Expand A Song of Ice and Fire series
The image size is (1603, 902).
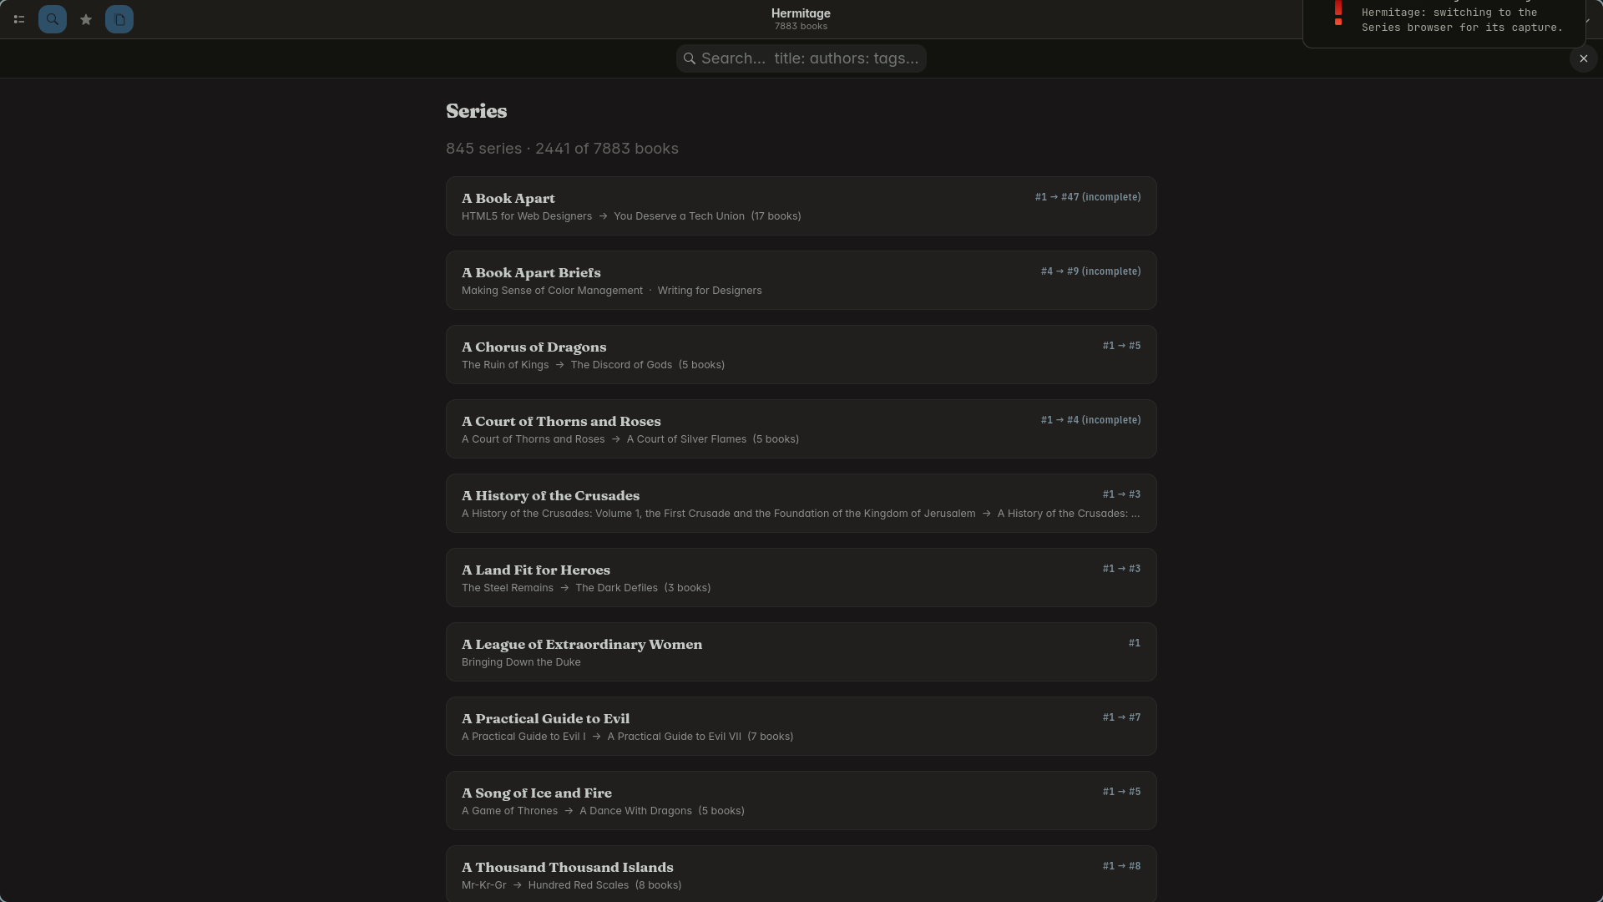[801, 801]
